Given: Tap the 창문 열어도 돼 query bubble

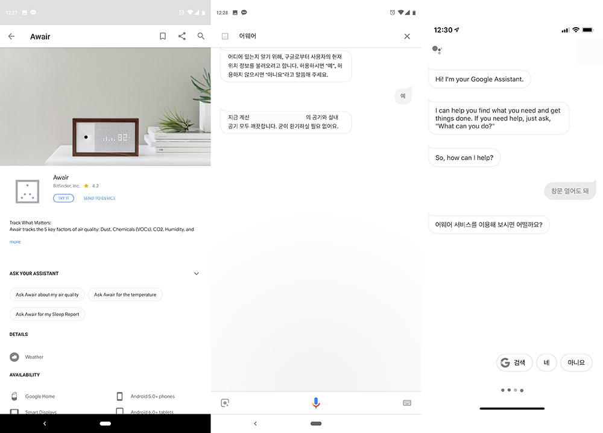Looking at the screenshot, I should 569,191.
